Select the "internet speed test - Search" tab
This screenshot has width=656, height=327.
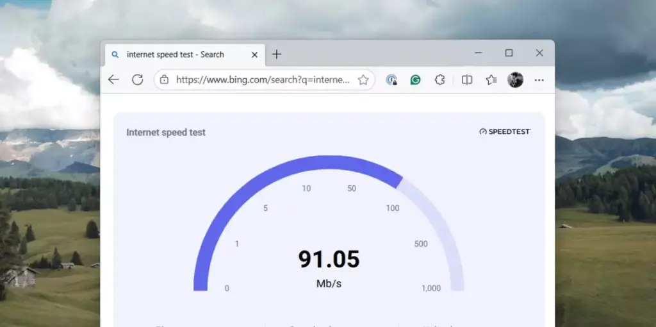point(175,55)
